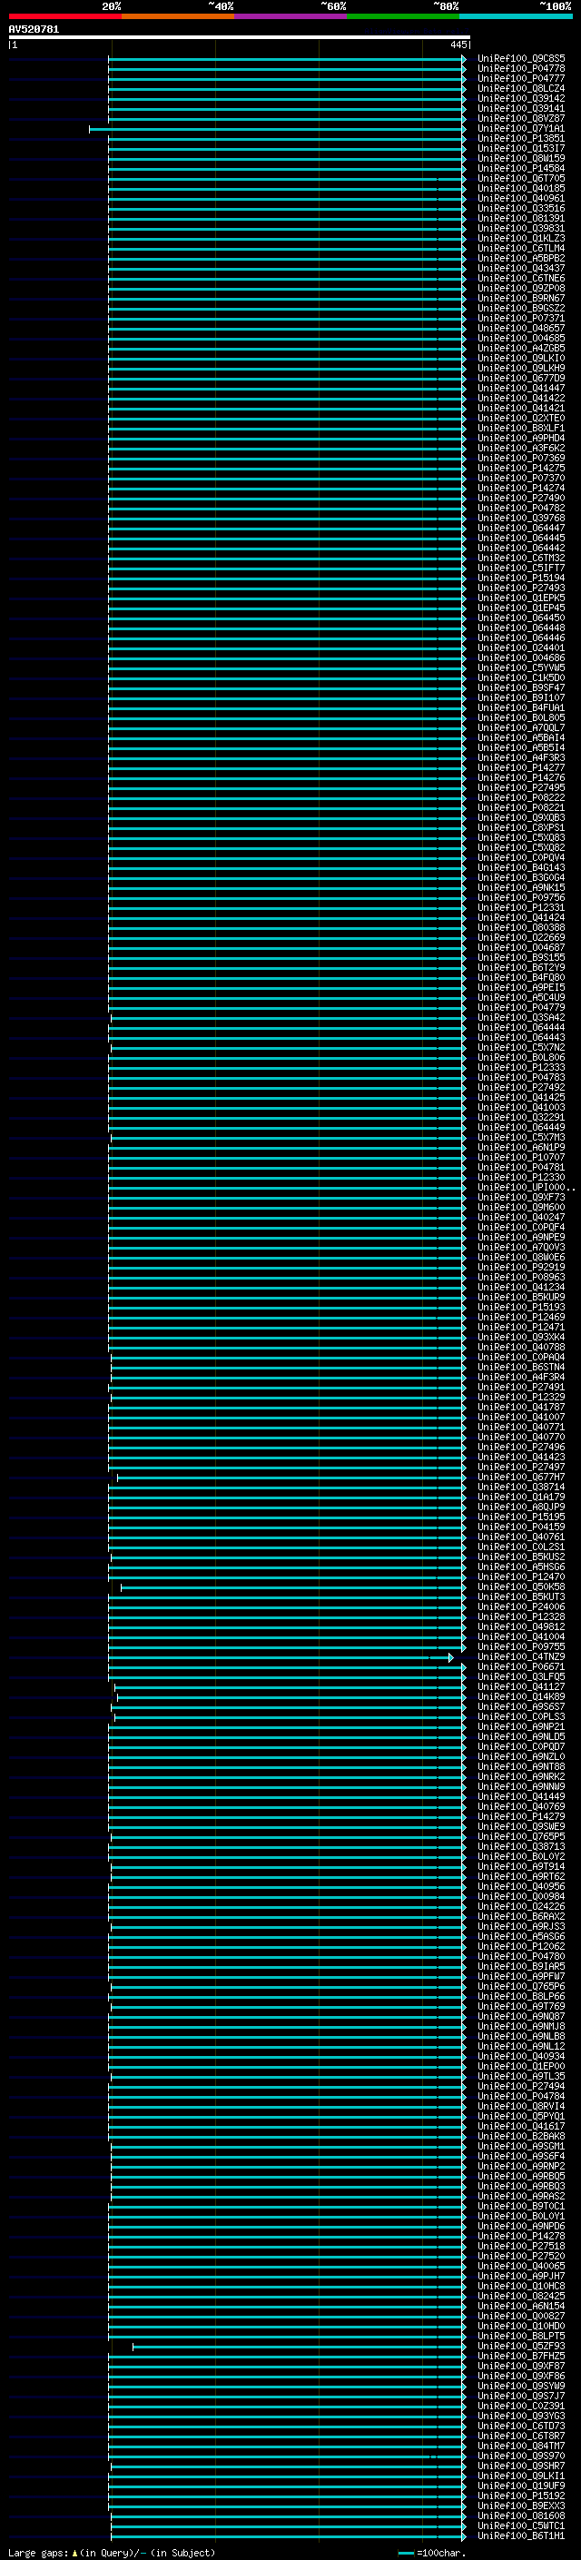Select hit UniRef100_Q8LCZ4
The height and width of the screenshot is (2560, 581).
(x=521, y=88)
